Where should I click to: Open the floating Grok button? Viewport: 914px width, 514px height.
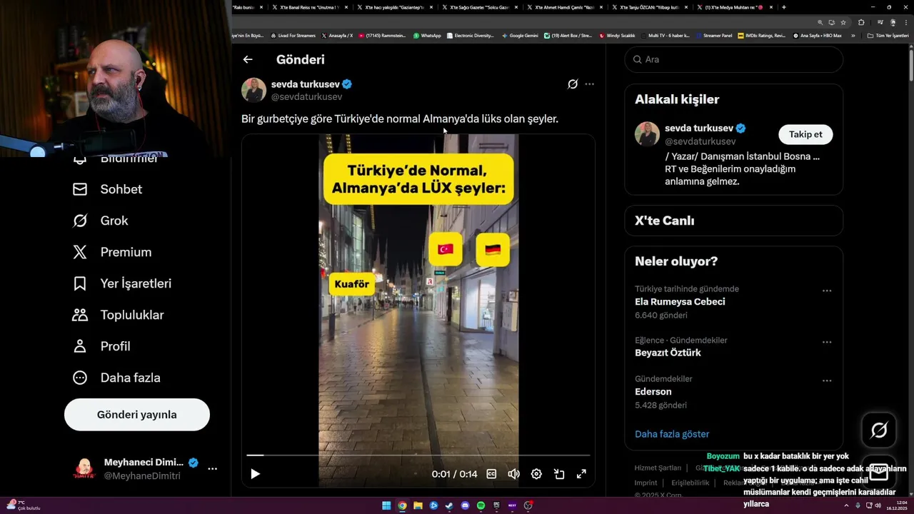click(879, 430)
